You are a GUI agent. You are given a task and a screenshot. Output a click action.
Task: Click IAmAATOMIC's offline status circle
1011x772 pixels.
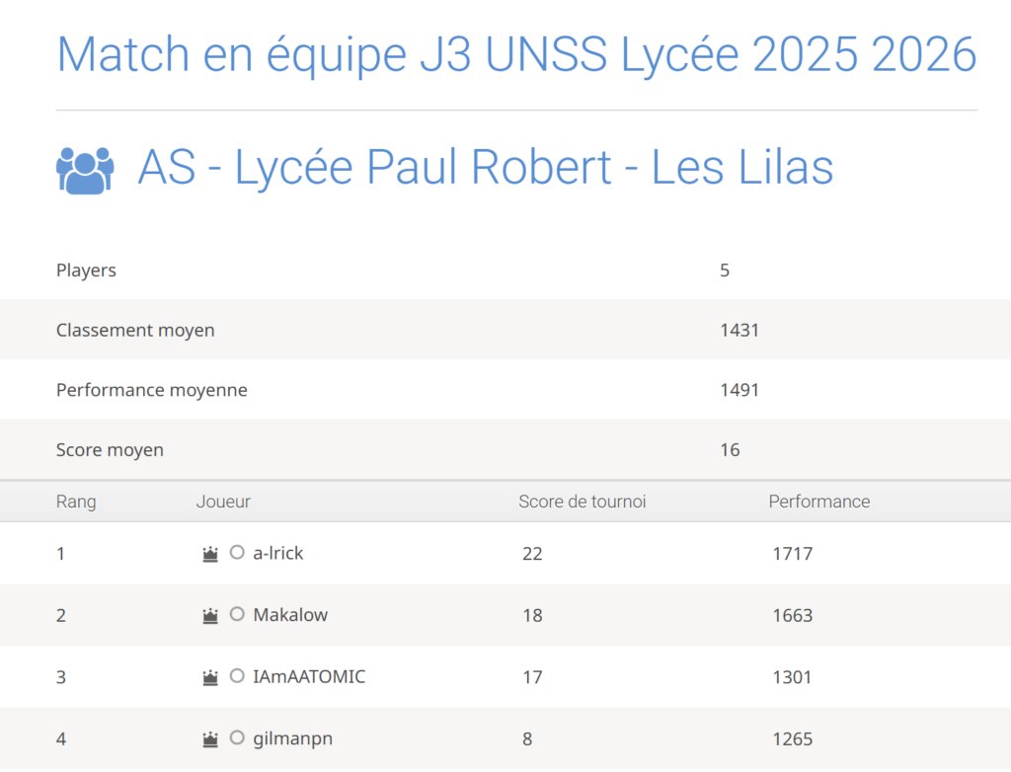pos(237,676)
